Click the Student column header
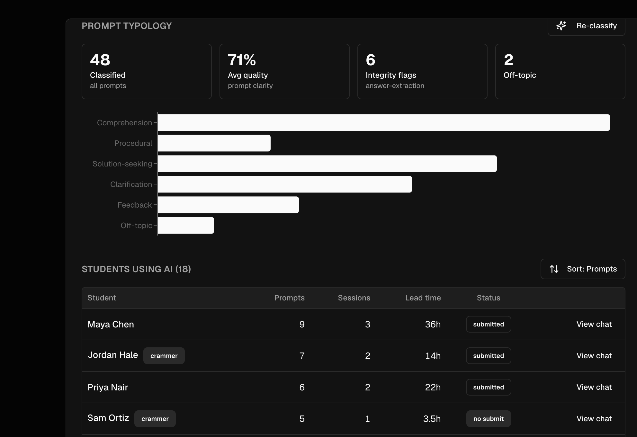This screenshot has width=637, height=437. [x=102, y=298]
